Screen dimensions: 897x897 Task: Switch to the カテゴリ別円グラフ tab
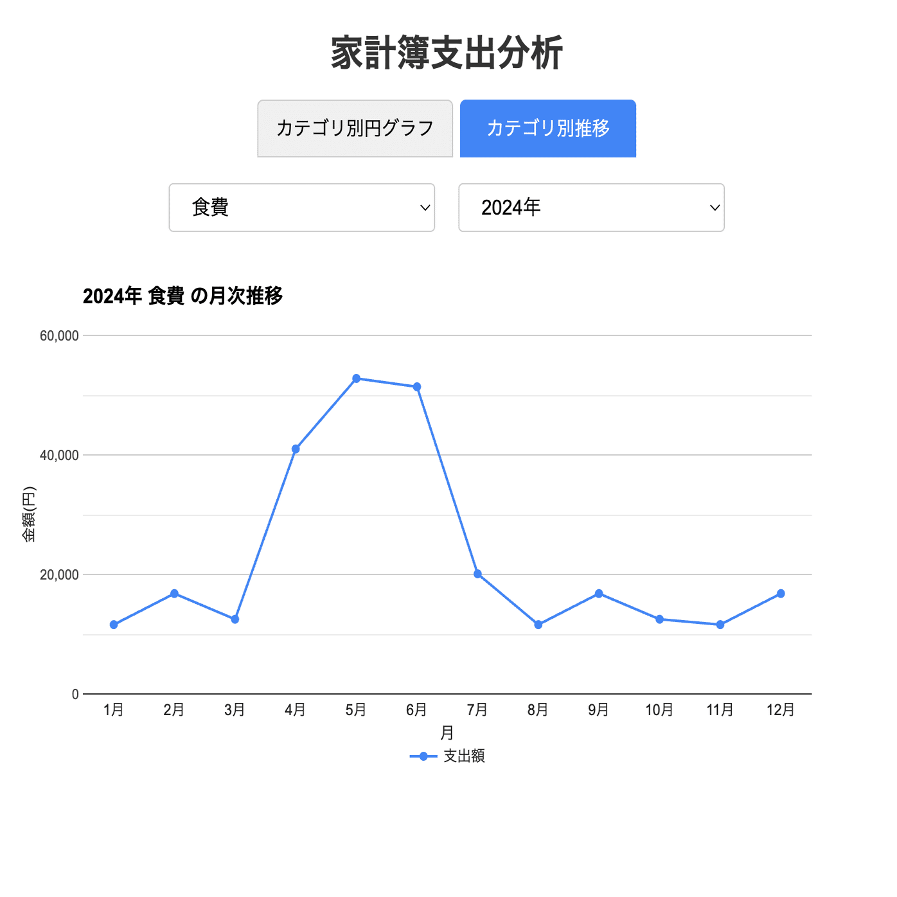click(355, 129)
